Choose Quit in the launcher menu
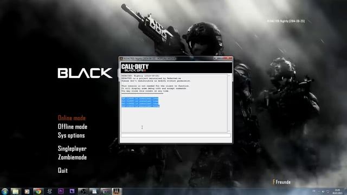This screenshot has height=195, width=347. [x=63, y=171]
